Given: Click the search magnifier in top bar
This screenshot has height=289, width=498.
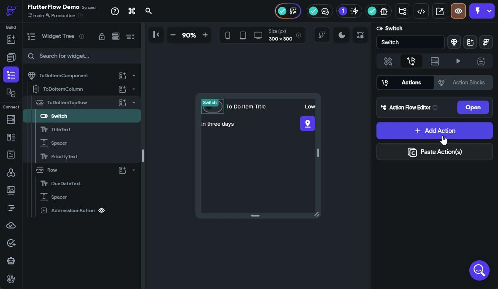Looking at the screenshot, I should tap(148, 11).
